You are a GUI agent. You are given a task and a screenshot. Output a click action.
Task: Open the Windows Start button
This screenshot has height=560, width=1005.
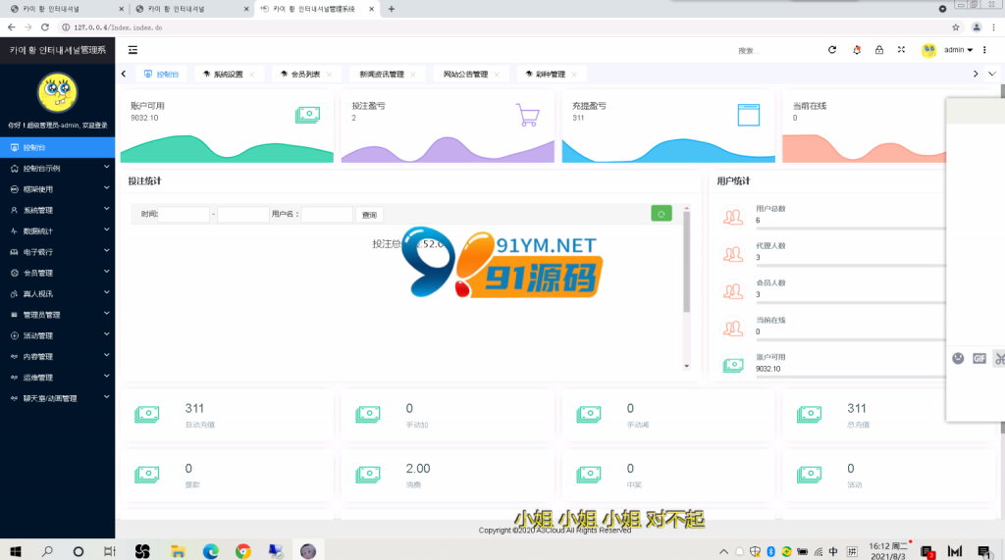coord(16,551)
